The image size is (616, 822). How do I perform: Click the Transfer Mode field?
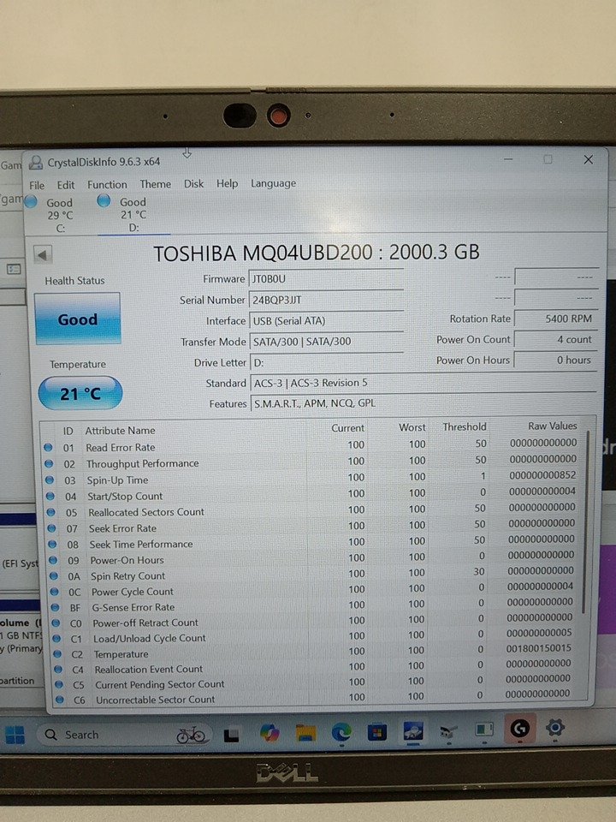326,342
